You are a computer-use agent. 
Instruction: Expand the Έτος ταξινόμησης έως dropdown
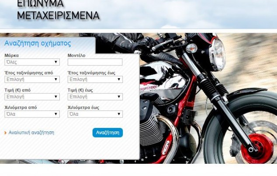tap(95, 79)
